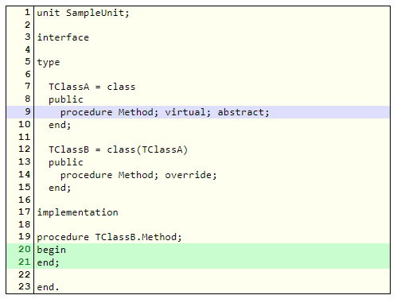Click 'begin' on green line 20
Image resolution: width=397 pixels, height=299 pixels.
point(51,250)
